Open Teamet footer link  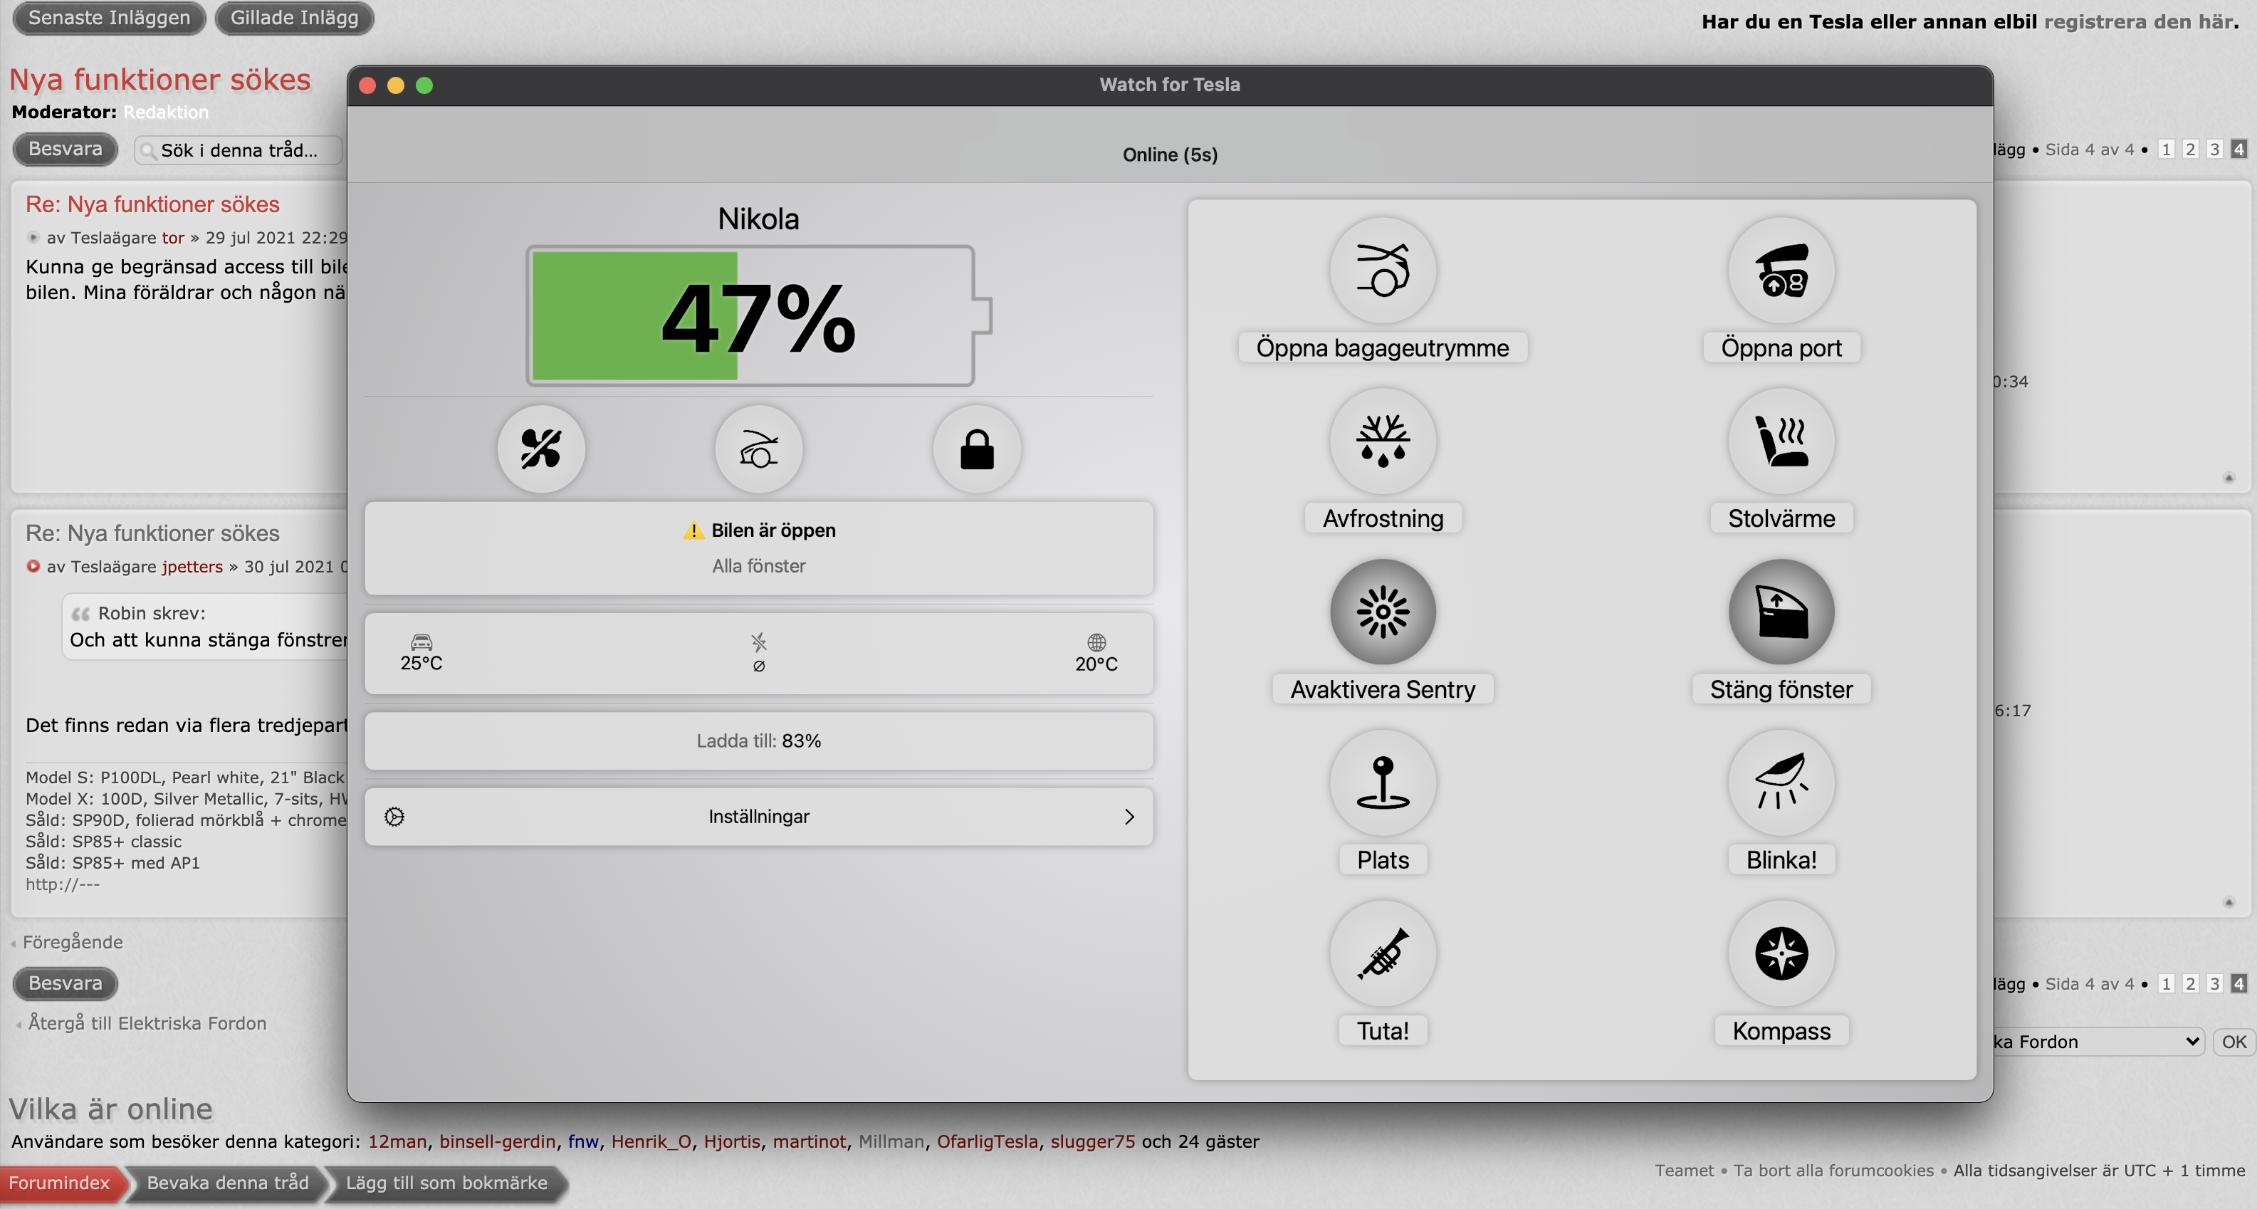tap(1684, 1171)
